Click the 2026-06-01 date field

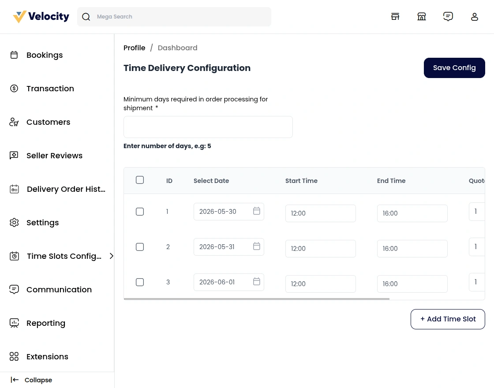(229, 282)
